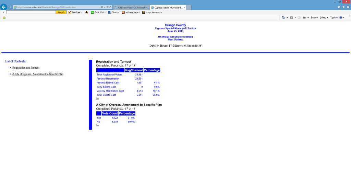Refresh the page with the reload icon
This screenshot has height=190, width=351.
tap(110, 7)
